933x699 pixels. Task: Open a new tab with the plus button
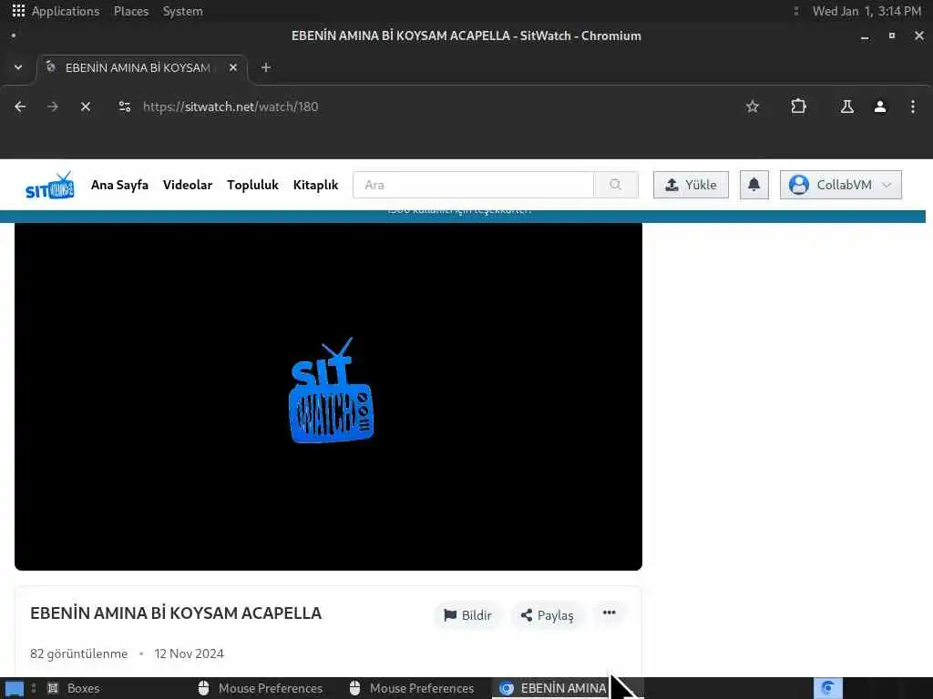266,67
